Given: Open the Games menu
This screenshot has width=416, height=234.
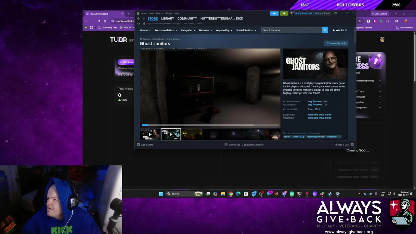Looking at the screenshot, I should (x=169, y=13).
